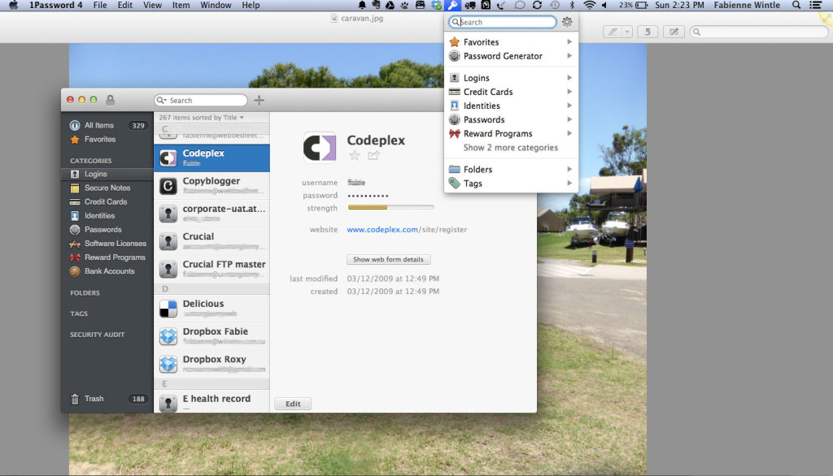
Task: Open the Apple menu
Action: [14, 6]
